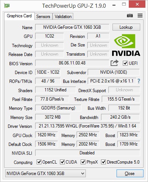Toggle the PhysX checkbox
Screen dimensions: 148x182
pyautogui.click(x=83, y=162)
